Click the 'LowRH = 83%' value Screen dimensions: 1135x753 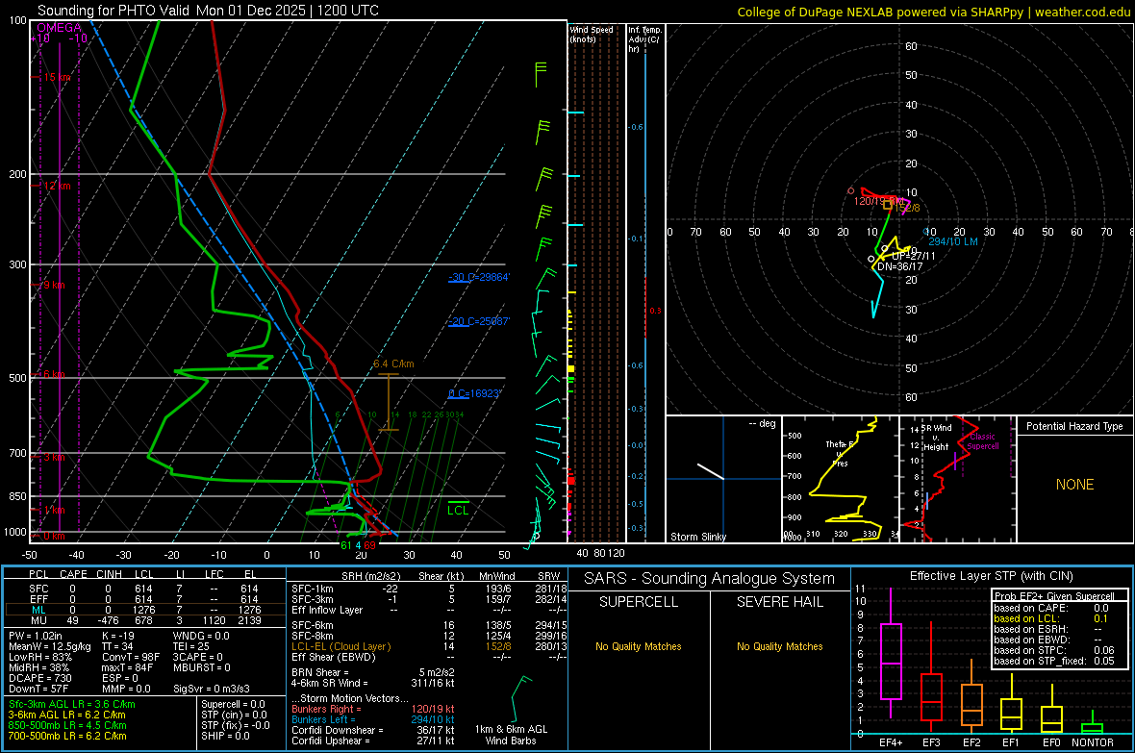[39, 658]
